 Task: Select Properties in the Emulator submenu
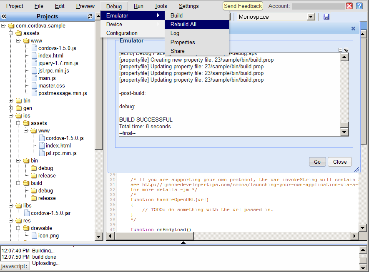tap(197, 42)
